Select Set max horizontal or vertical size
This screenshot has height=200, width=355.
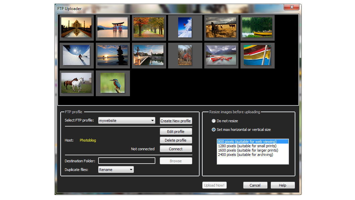241,130
